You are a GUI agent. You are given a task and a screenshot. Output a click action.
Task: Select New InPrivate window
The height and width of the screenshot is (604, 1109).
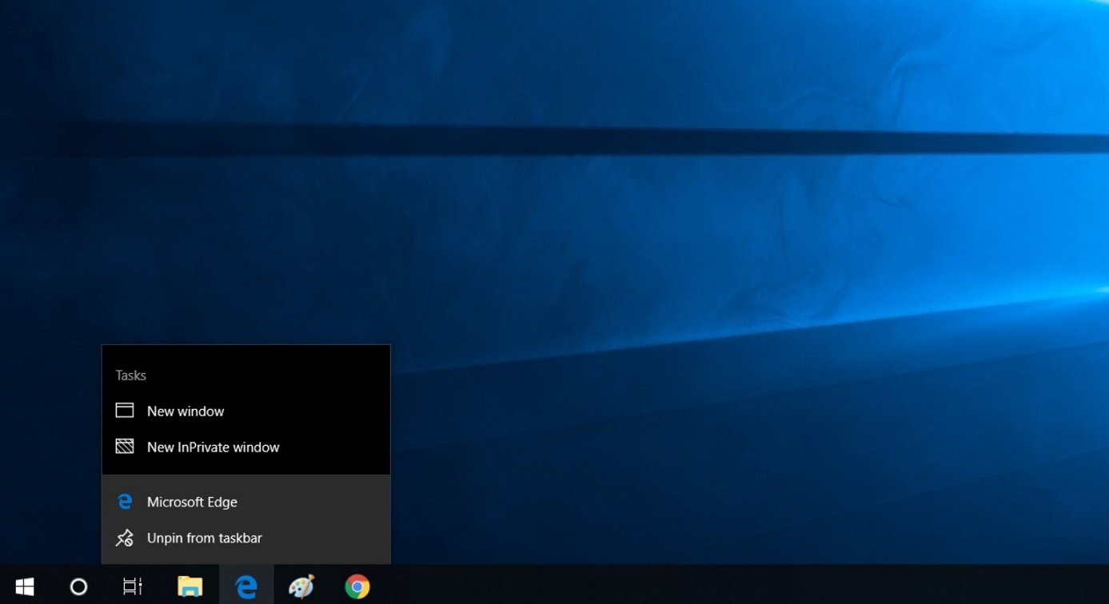(246, 447)
